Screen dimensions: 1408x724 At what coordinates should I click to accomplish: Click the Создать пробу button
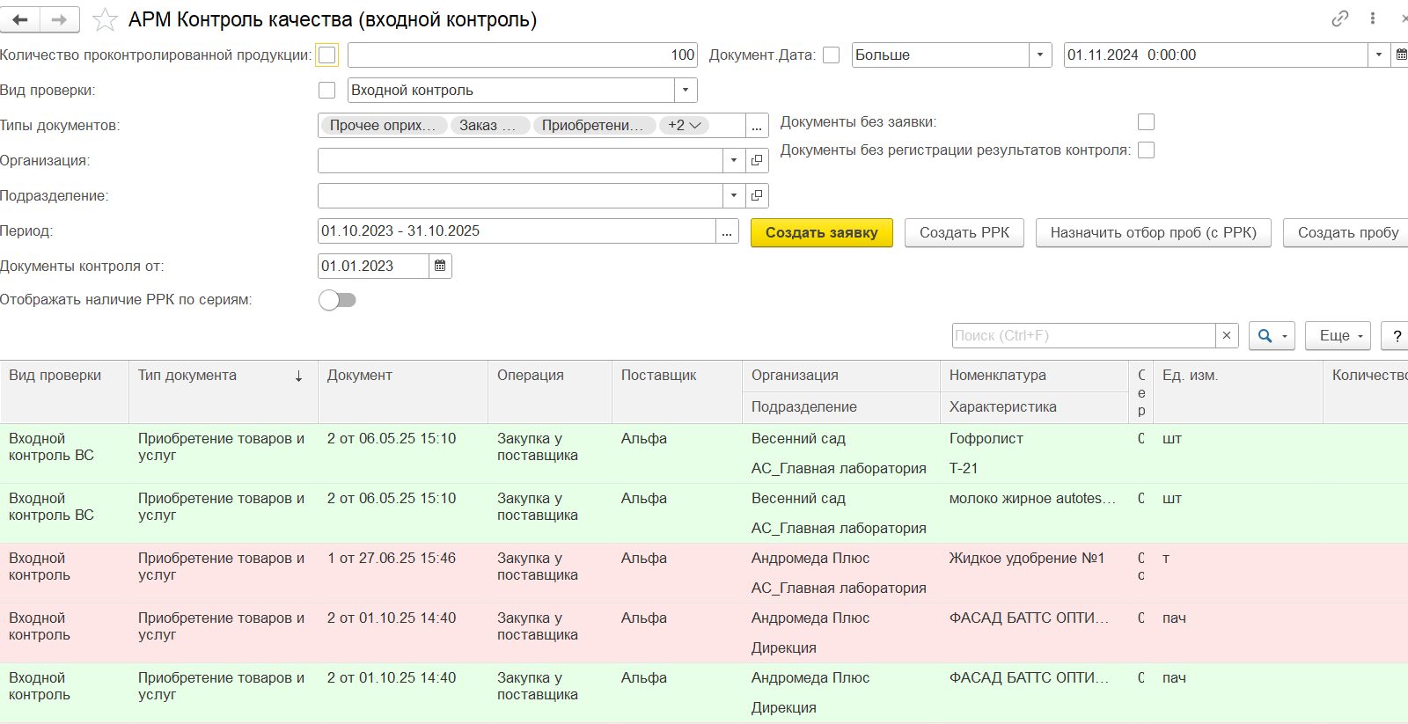click(1347, 232)
